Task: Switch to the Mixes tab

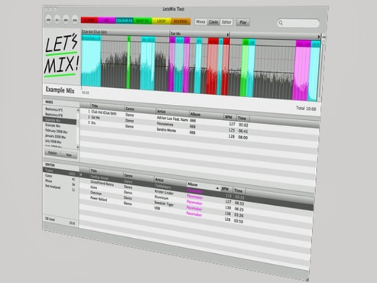Action: click(201, 22)
